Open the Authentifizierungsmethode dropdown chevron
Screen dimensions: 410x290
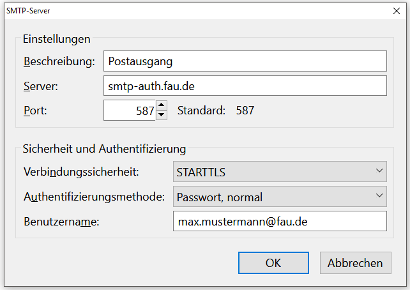[379, 196]
